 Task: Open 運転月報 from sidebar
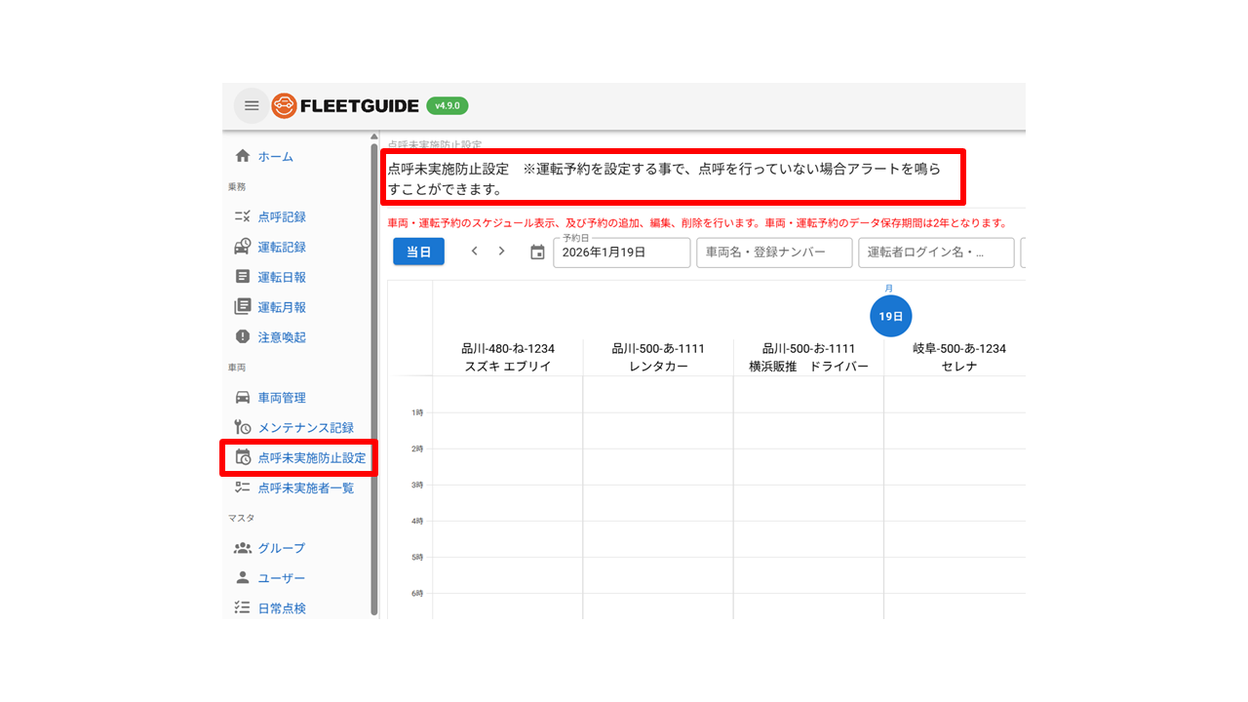pyautogui.click(x=281, y=307)
